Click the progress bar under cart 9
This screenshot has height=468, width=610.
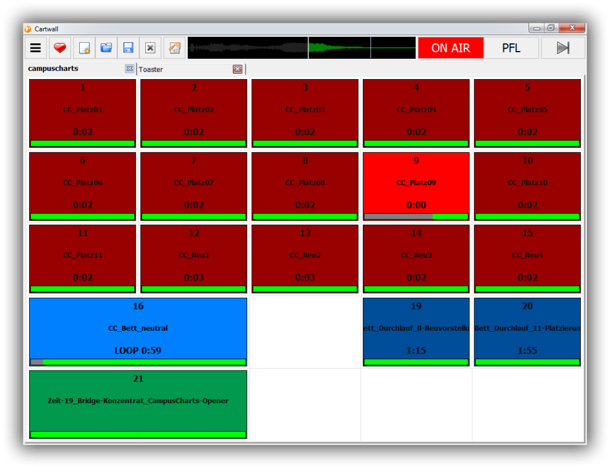tap(416, 216)
